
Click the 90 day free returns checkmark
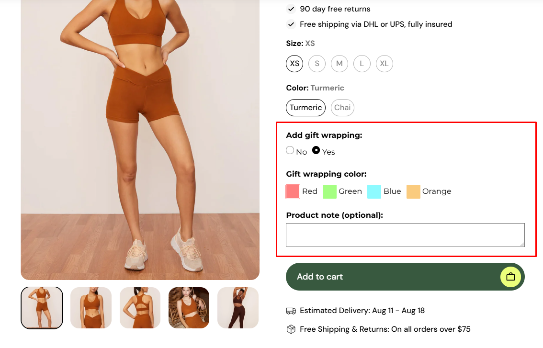click(x=291, y=9)
